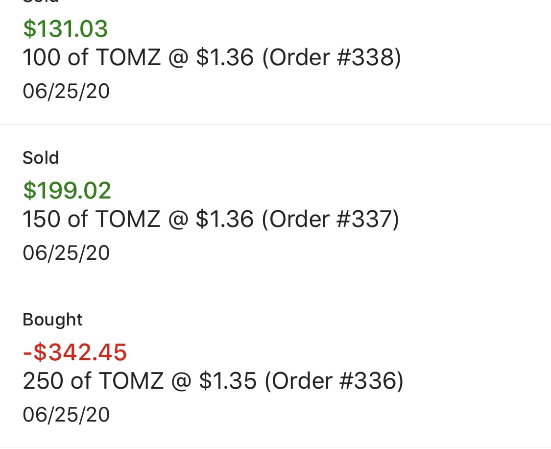Click the (Order #336) reference text
Viewport: 551px width, 449px height.
pyautogui.click(x=334, y=381)
